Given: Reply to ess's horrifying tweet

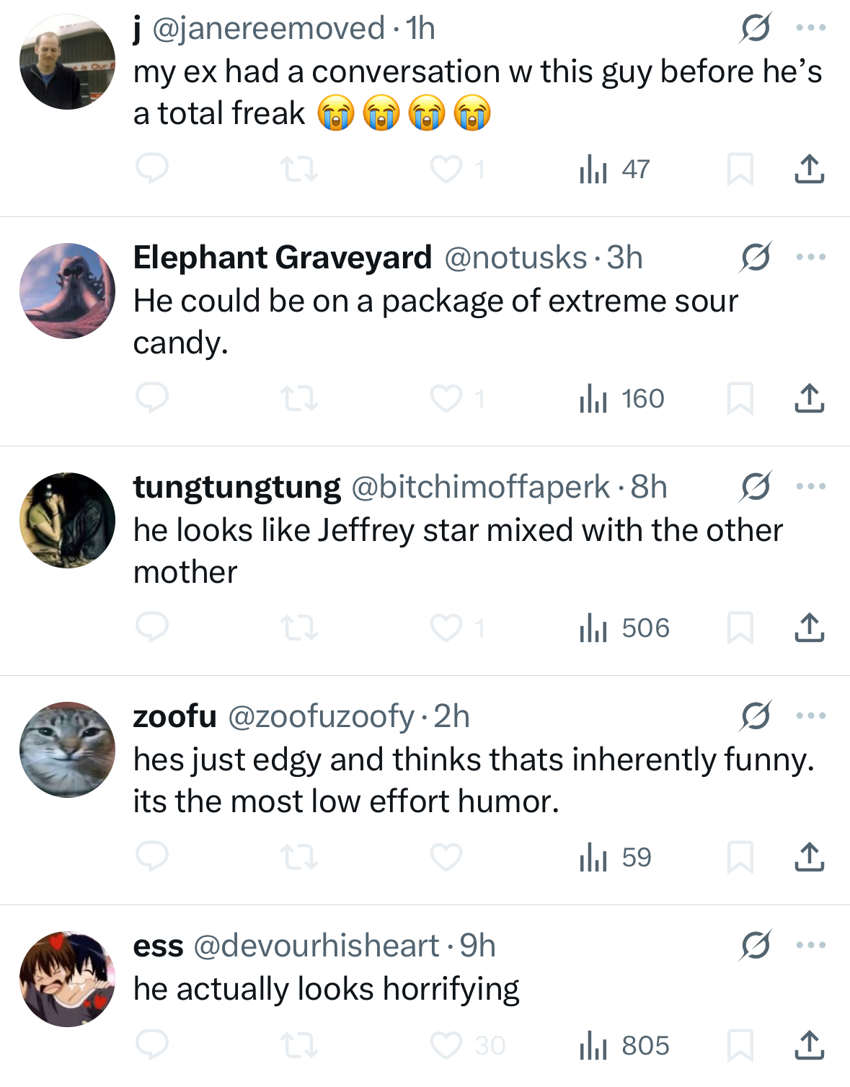Looking at the screenshot, I should [152, 1045].
